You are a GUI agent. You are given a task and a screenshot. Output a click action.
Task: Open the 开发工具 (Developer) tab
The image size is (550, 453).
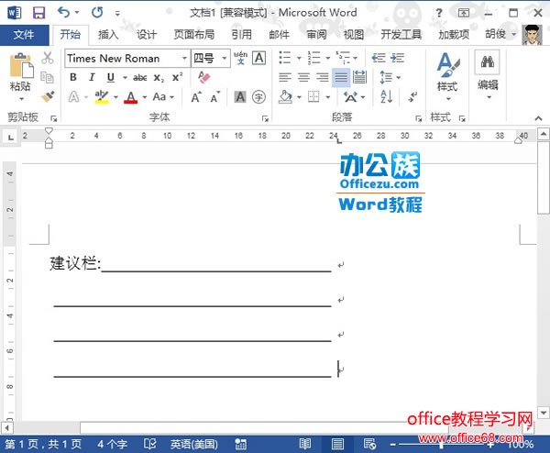[x=401, y=34]
